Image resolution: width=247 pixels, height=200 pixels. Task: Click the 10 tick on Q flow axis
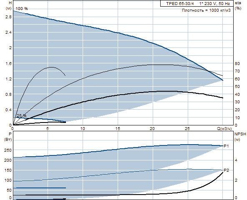83,129
